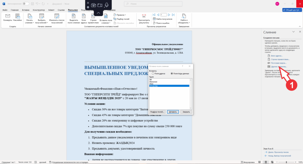Click the Вставить button in dialog
The width and height of the screenshot is (303, 164).
point(173,112)
